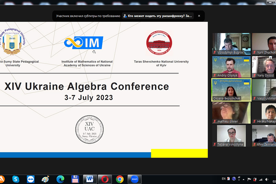This screenshot has height=184, width=276.
Task: Open Google Chrome from the taskbar
Action: [120, 179]
